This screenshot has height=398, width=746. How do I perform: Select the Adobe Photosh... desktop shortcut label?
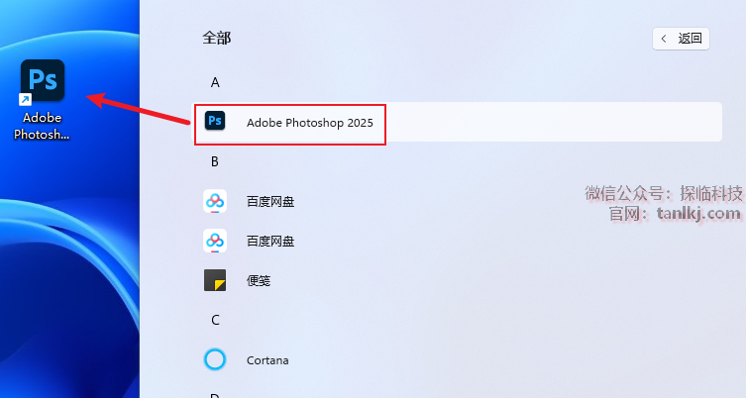click(x=42, y=126)
